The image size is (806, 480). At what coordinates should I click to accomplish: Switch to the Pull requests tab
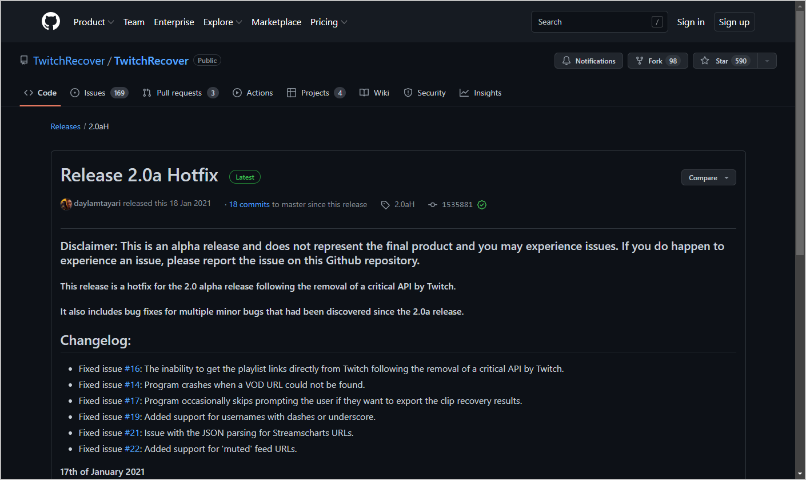pyautogui.click(x=181, y=93)
